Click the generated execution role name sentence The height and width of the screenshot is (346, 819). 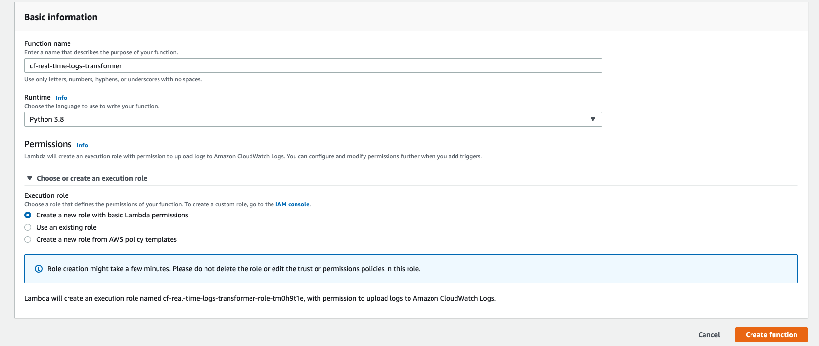pos(260,298)
